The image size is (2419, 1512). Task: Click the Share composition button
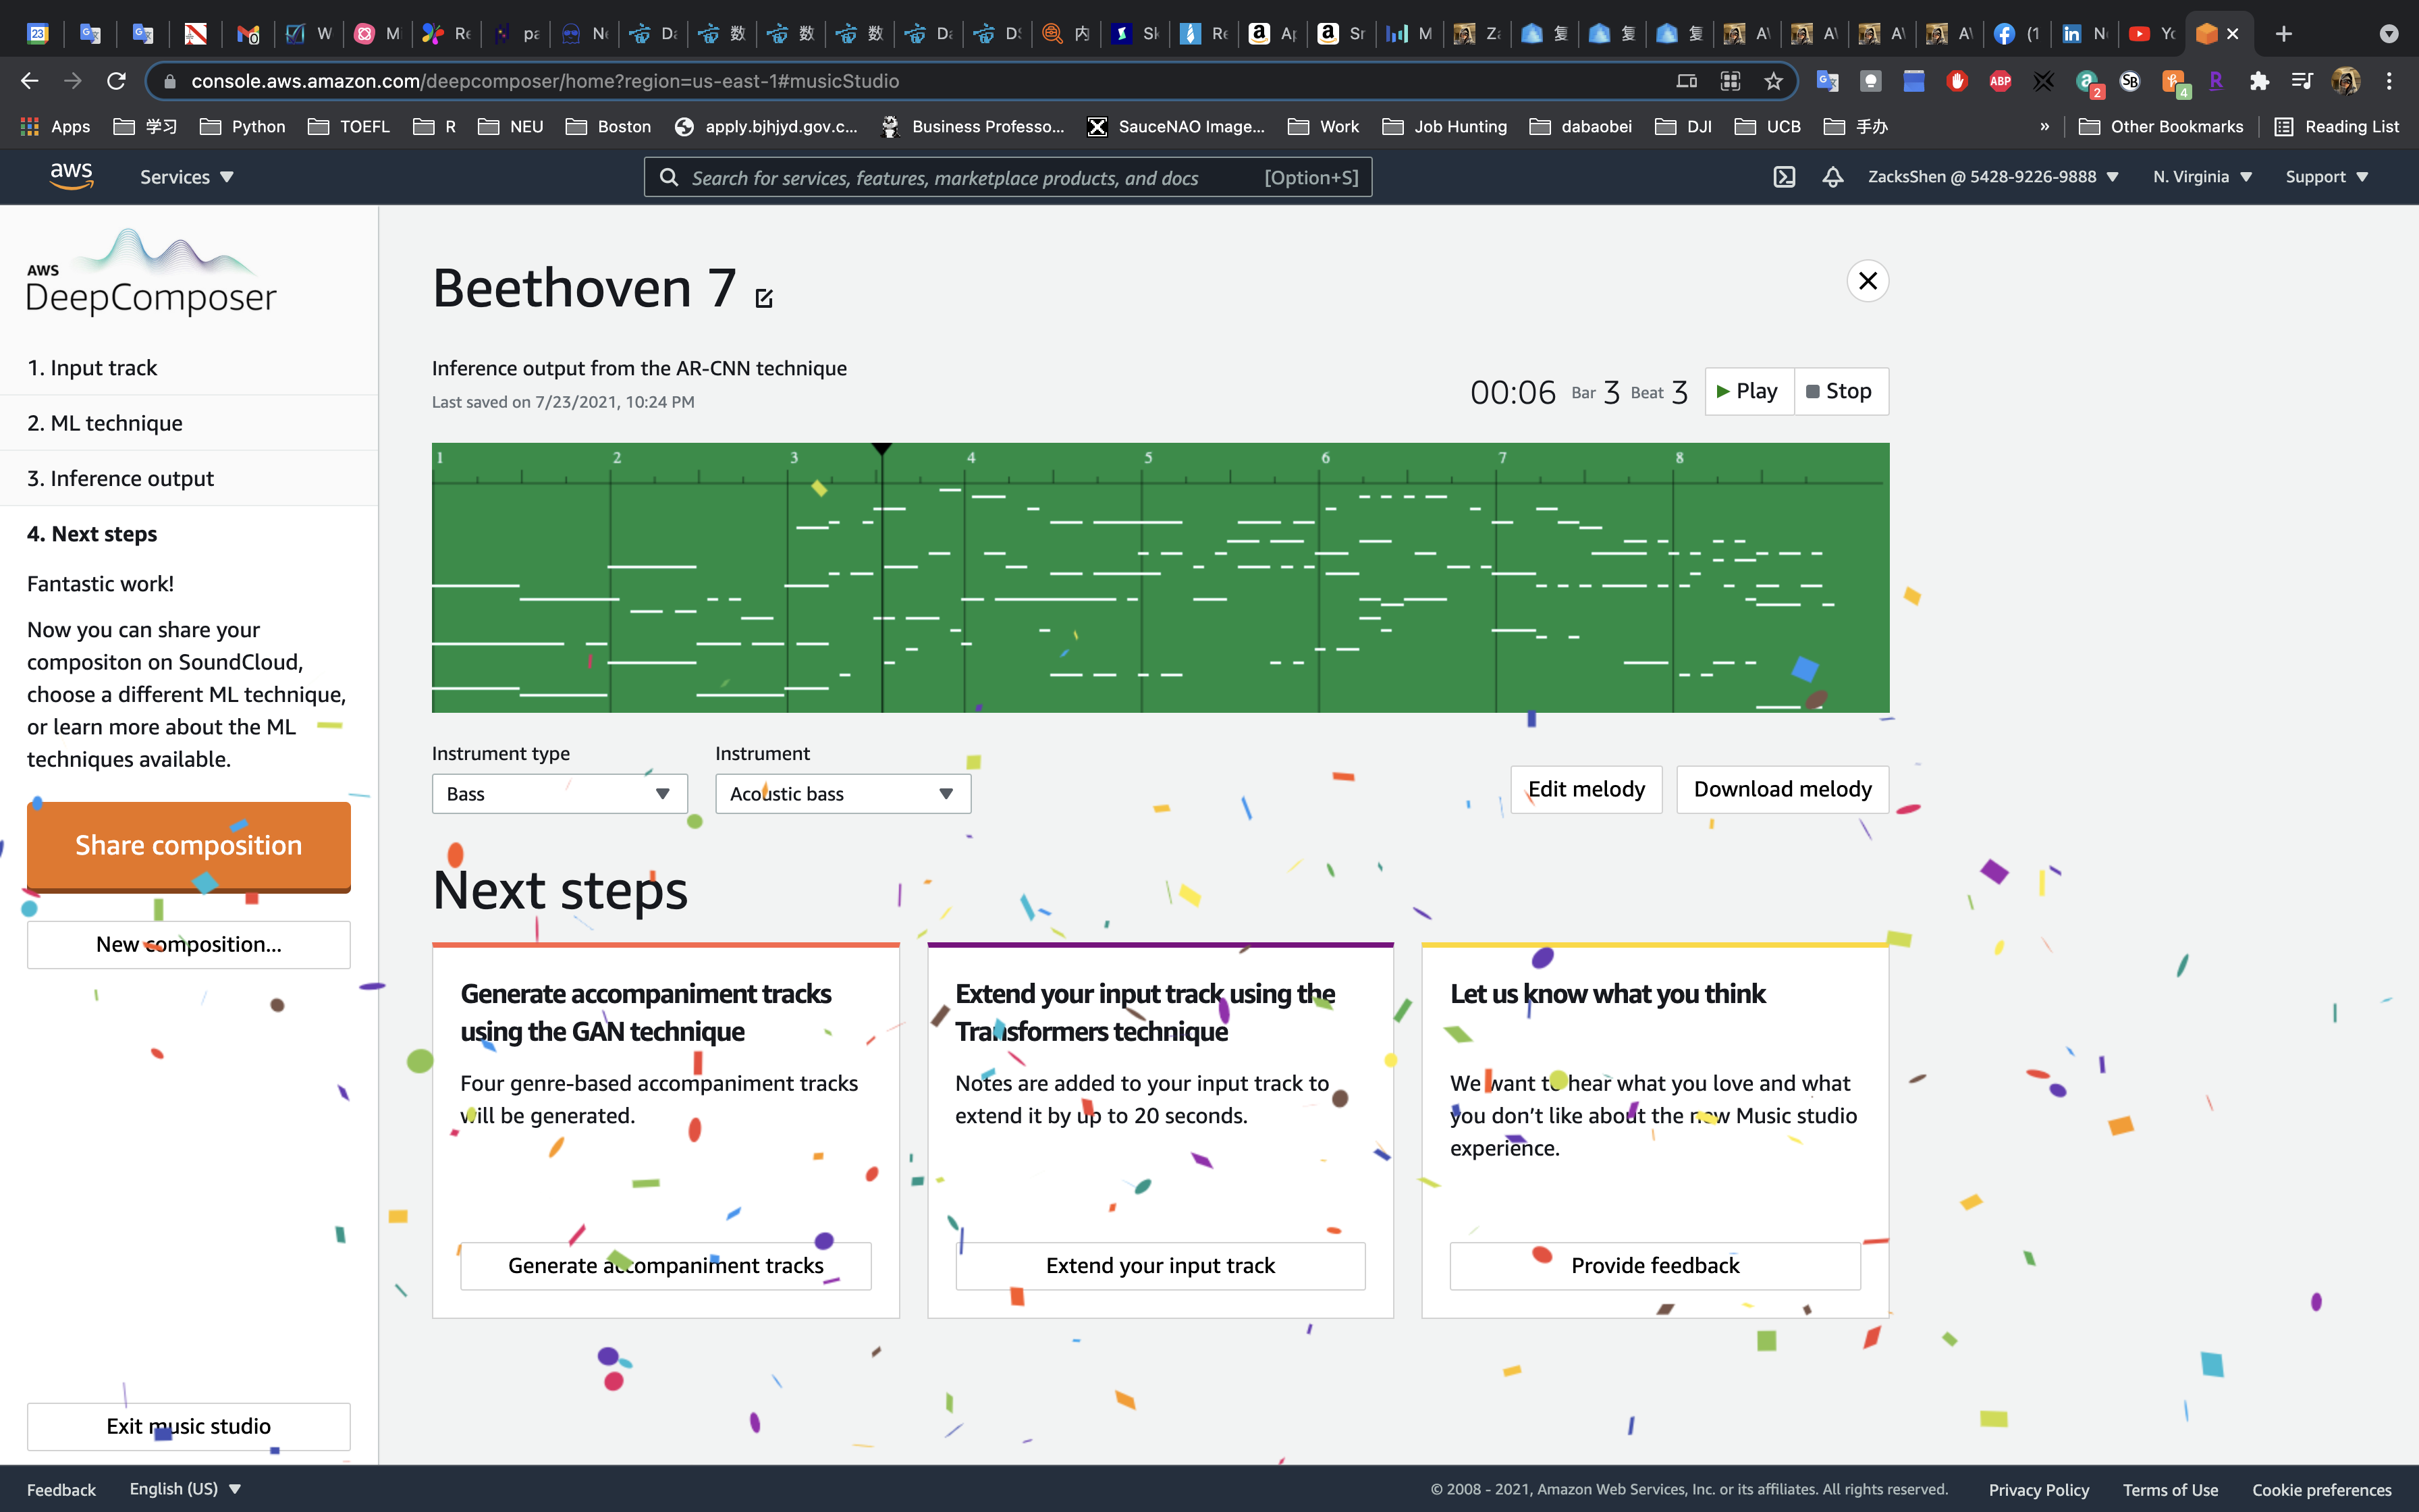pyautogui.click(x=188, y=845)
